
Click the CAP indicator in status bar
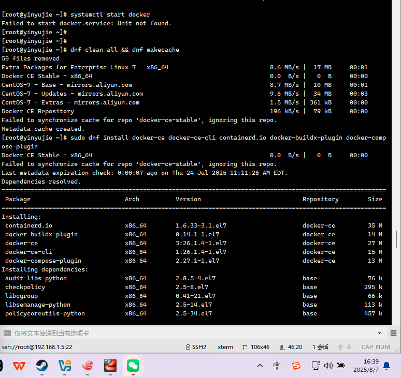(367, 347)
